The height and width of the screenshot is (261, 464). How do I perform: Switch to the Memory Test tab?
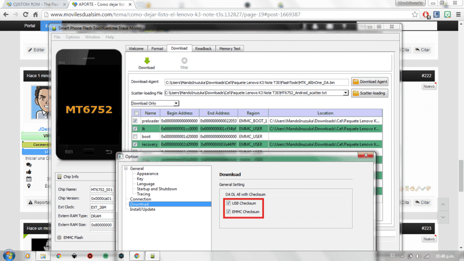pos(229,48)
